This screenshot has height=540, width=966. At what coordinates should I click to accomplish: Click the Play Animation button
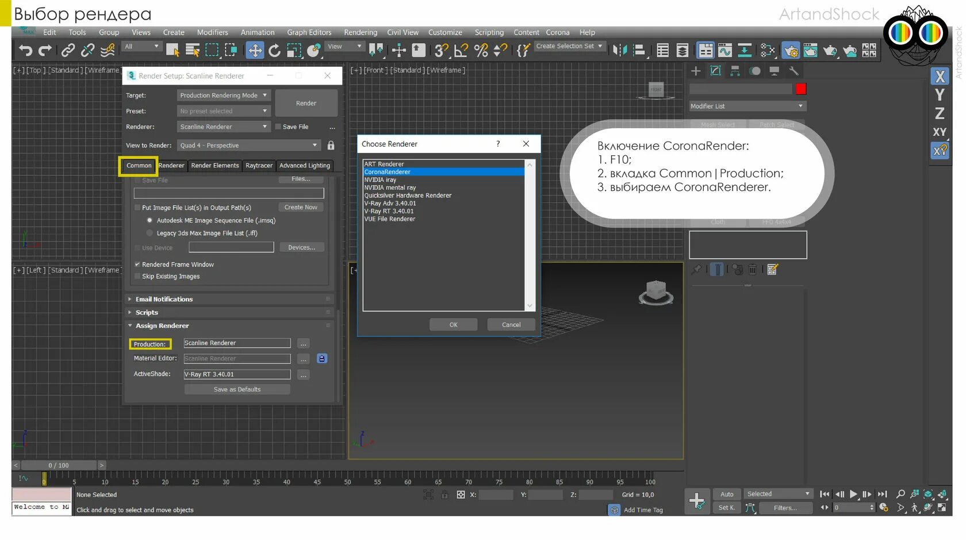tap(854, 494)
